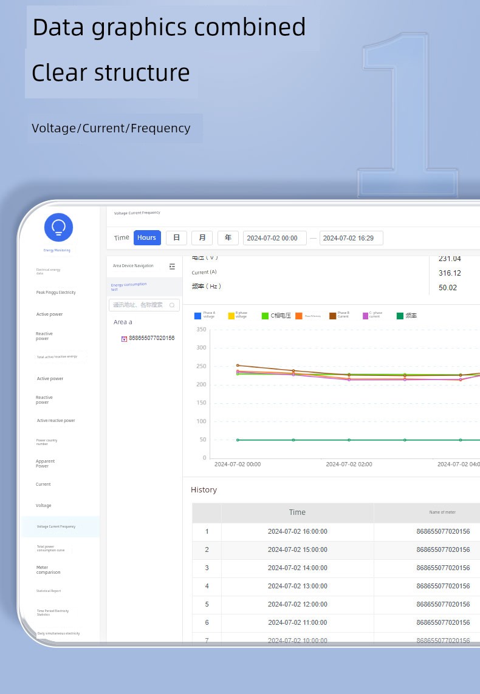480x694 pixels.
Task: Click the frequency value 50.02
Action: coord(447,288)
